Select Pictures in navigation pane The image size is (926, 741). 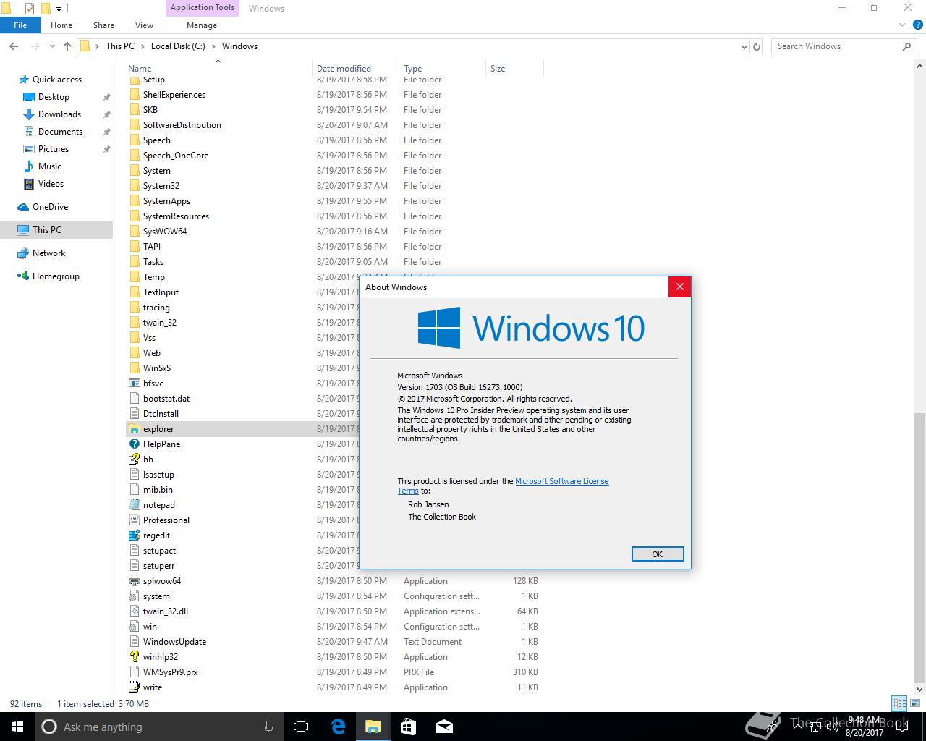tap(54, 149)
